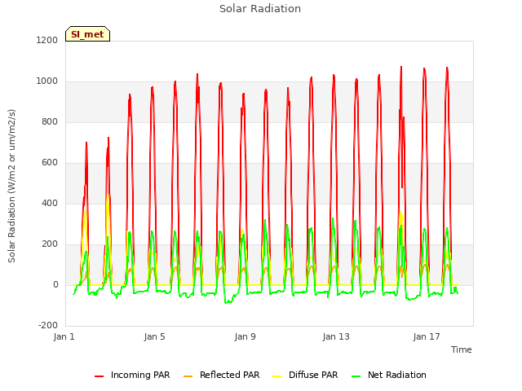
Task: Click the Time x-axis label
Action: pyautogui.click(x=461, y=349)
